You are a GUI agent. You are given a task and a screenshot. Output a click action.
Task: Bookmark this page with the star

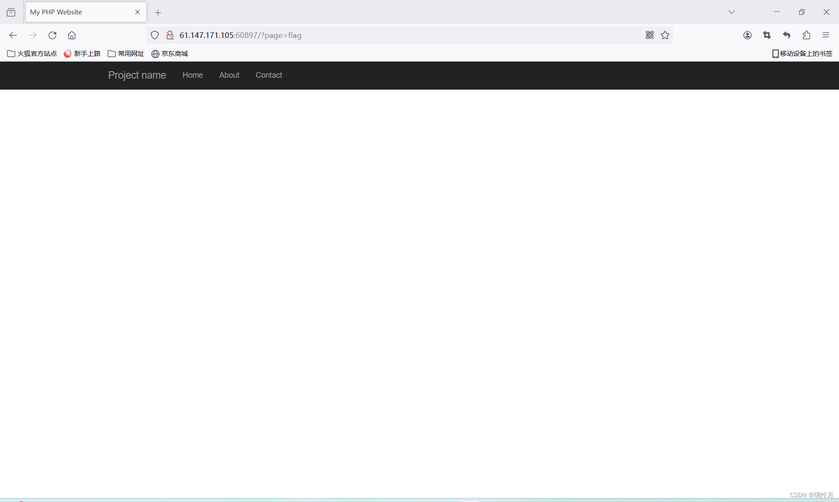pos(665,35)
